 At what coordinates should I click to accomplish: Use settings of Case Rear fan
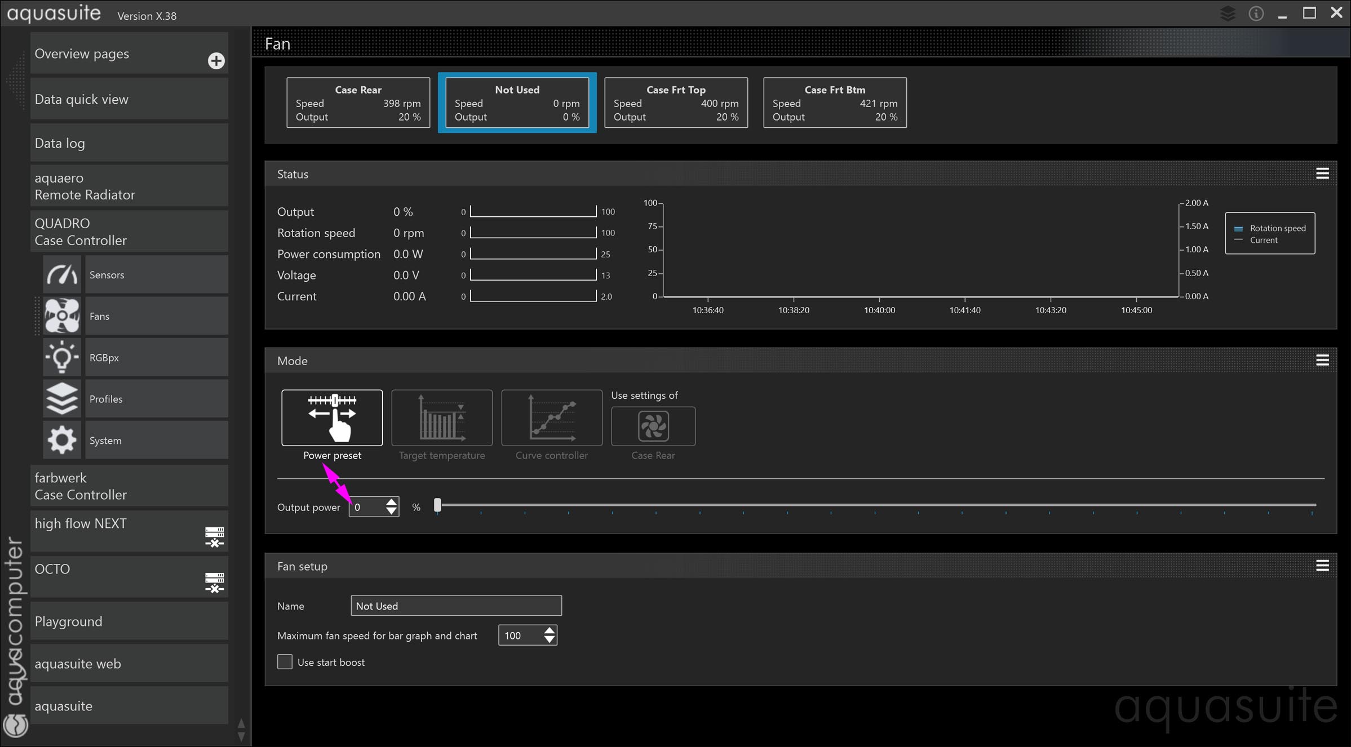(x=653, y=426)
